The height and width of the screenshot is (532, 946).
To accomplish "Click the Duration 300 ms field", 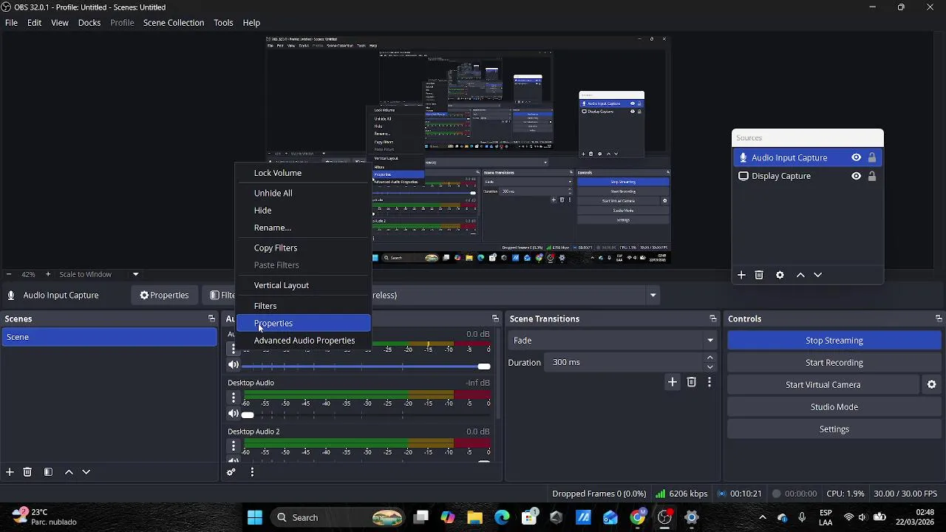I will tap(625, 363).
